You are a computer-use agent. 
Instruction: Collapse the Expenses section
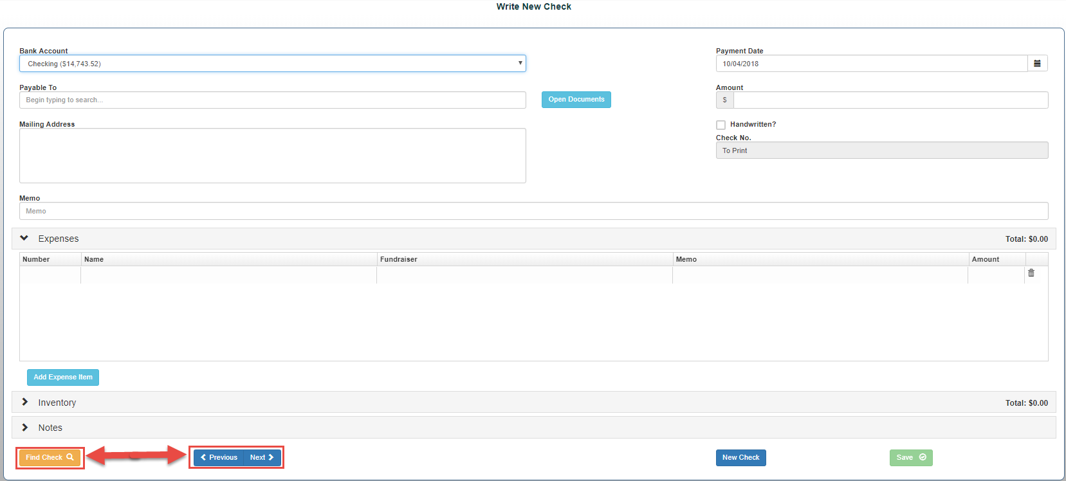(x=24, y=239)
